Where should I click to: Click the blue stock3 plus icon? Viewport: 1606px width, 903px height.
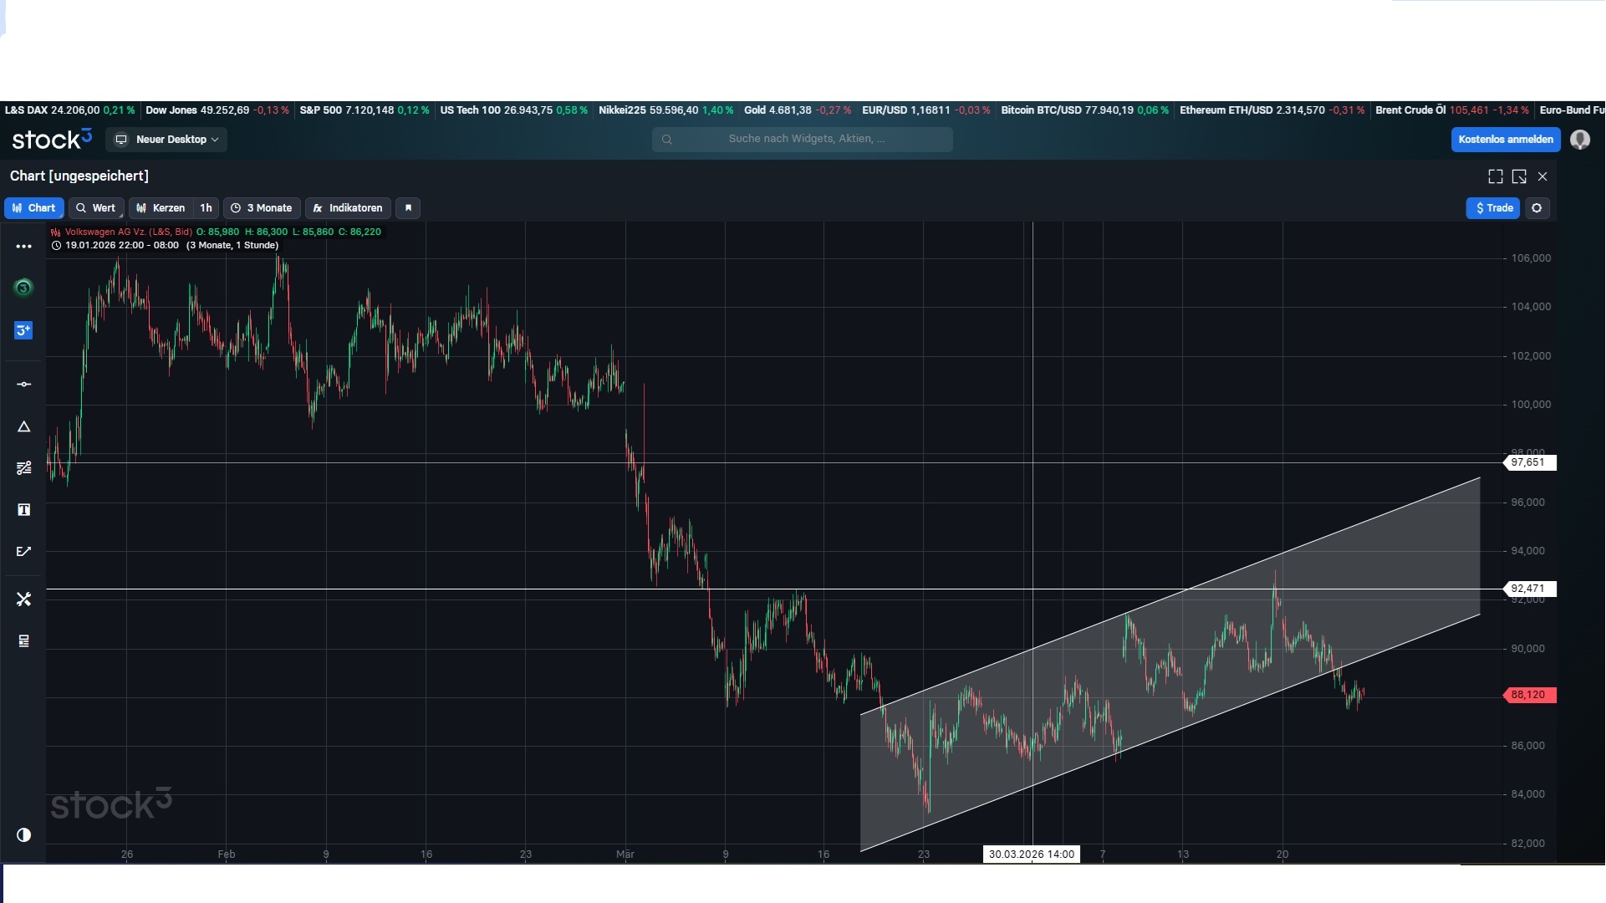(23, 331)
